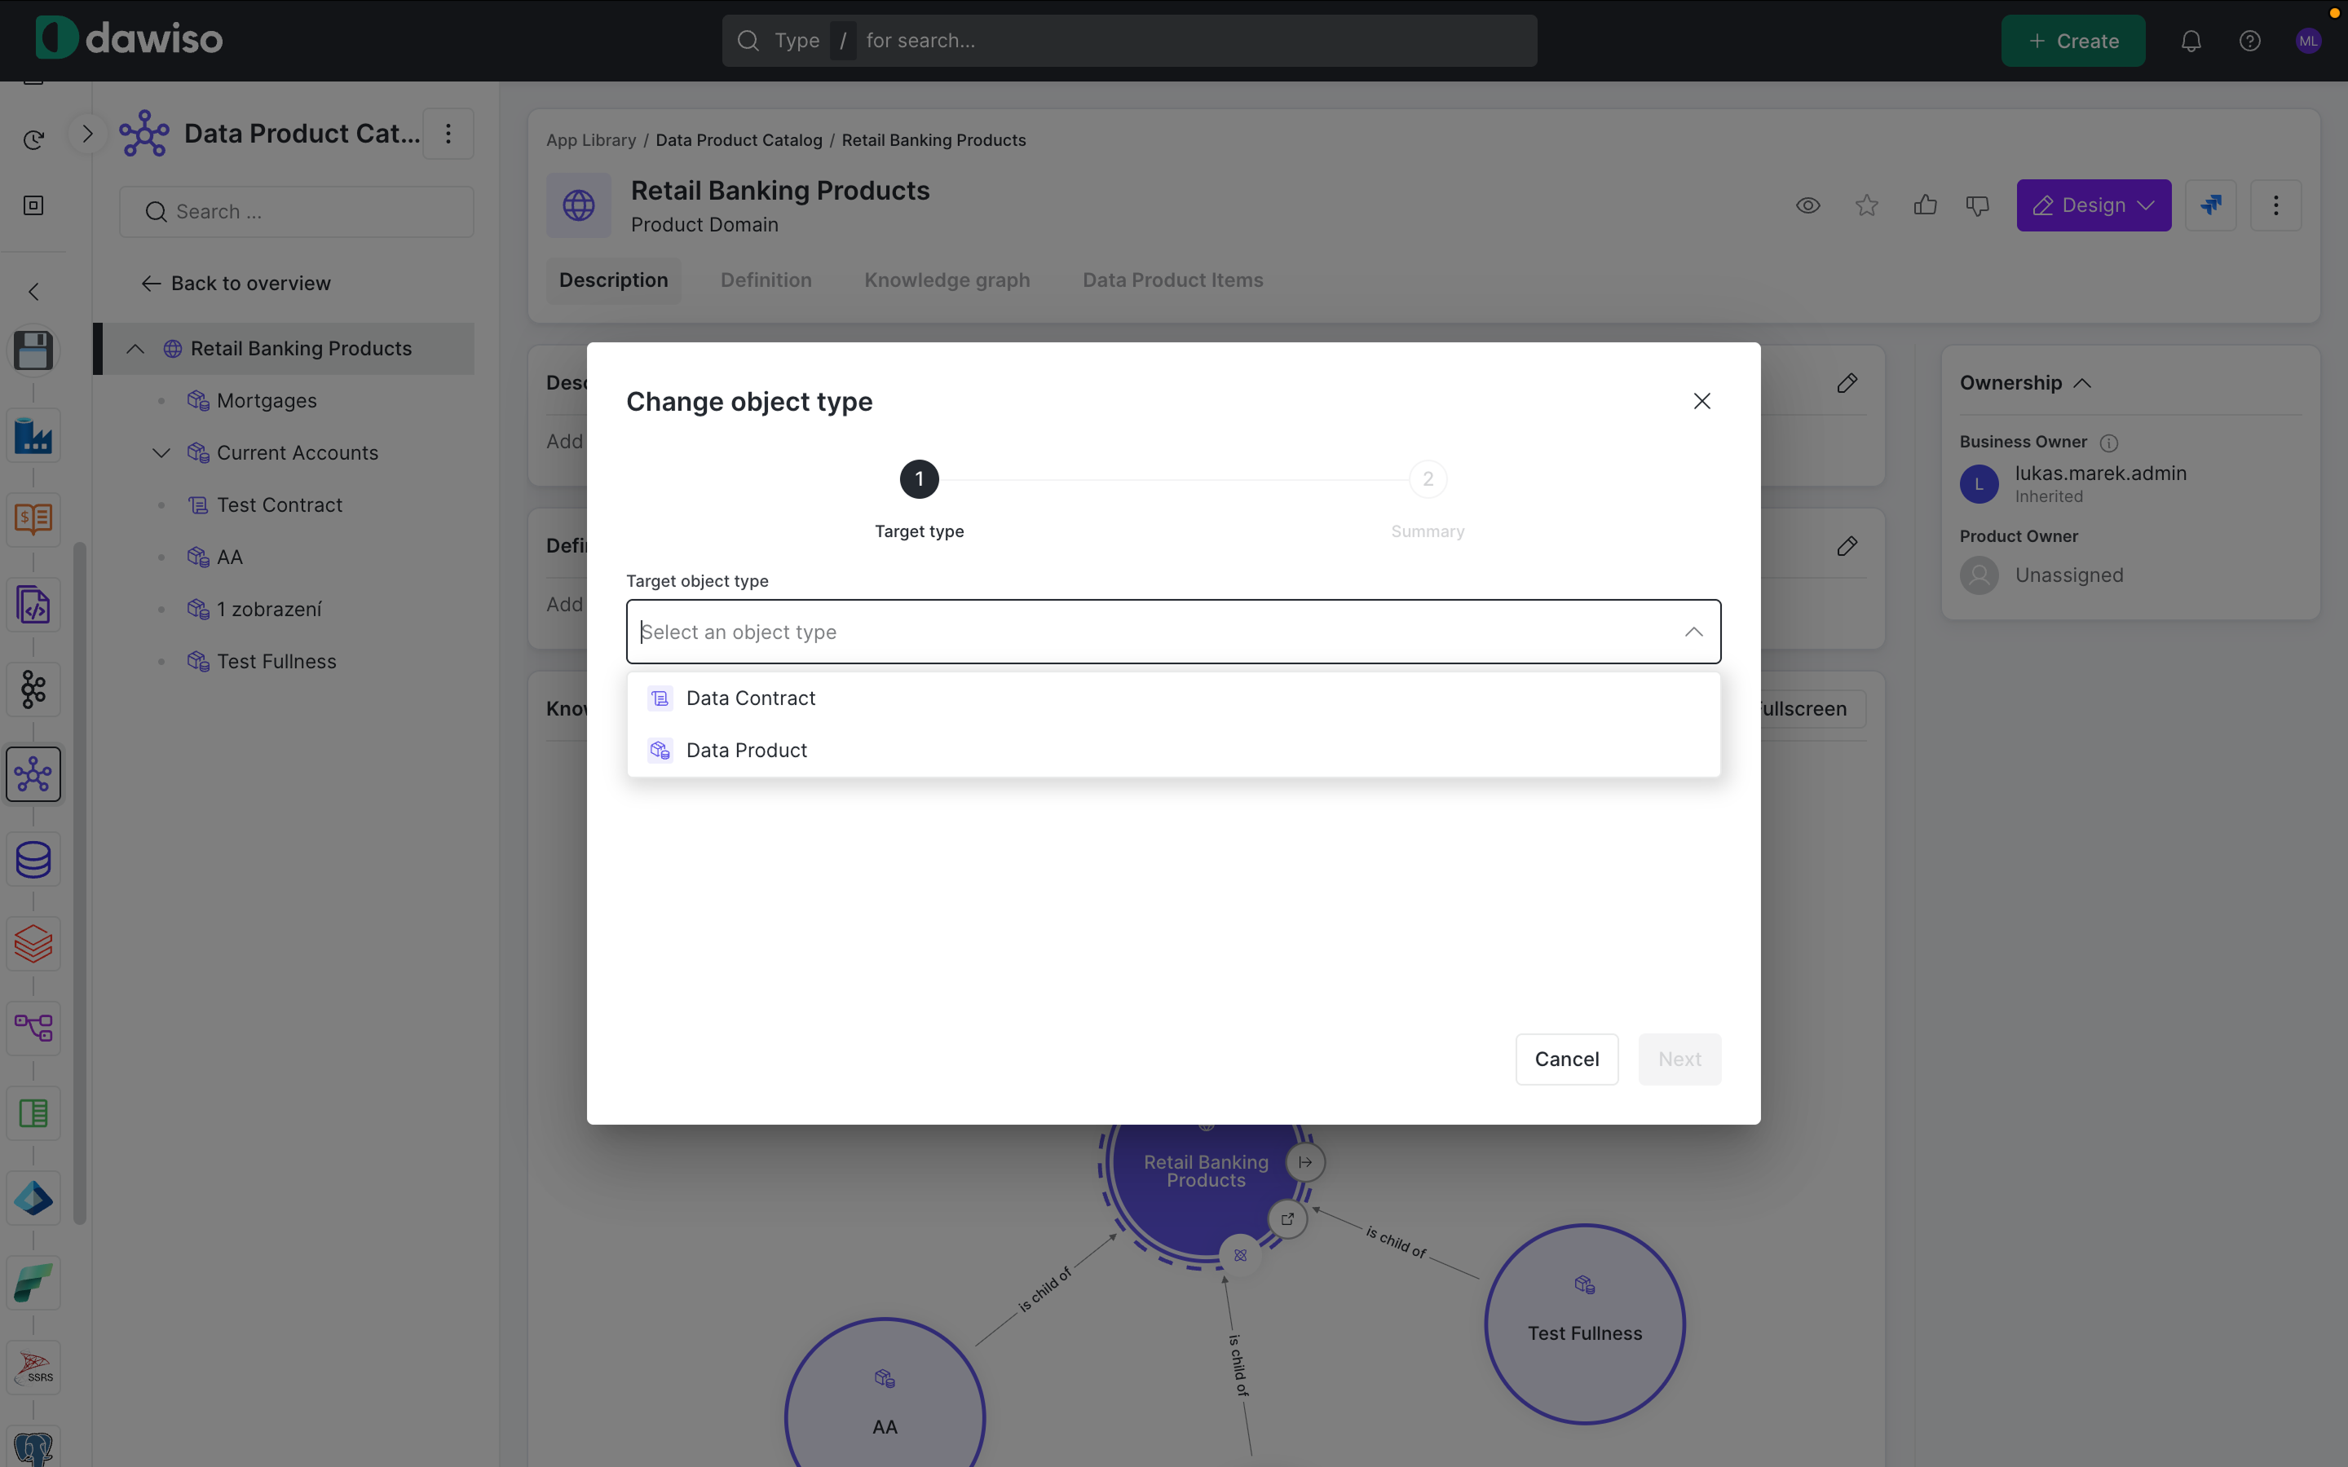This screenshot has width=2348, height=1467.
Task: Open the Design dropdown button
Action: 2094,205
